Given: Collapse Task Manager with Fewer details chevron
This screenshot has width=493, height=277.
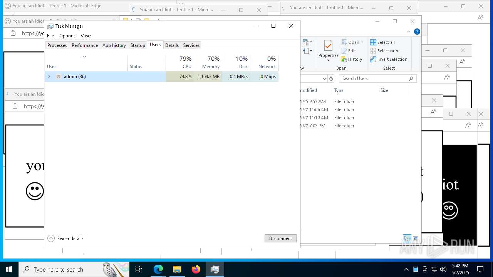Looking at the screenshot, I should point(51,239).
